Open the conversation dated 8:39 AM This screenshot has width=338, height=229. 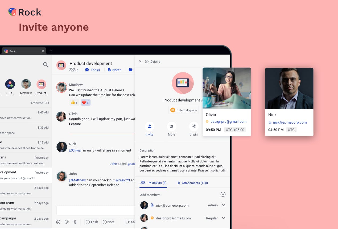coord(26,130)
